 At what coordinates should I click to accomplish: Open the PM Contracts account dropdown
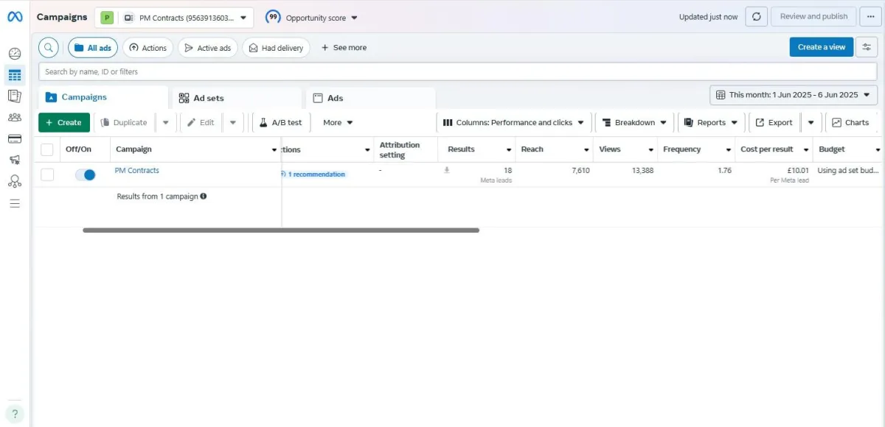pos(174,18)
